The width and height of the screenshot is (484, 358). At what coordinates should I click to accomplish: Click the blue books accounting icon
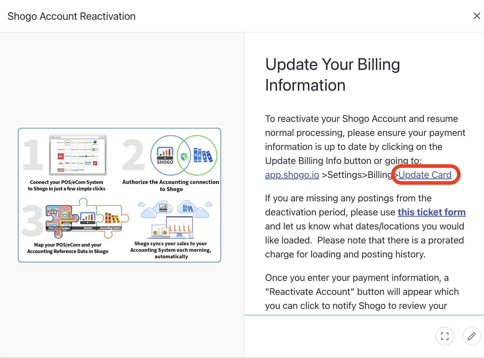tap(203, 155)
